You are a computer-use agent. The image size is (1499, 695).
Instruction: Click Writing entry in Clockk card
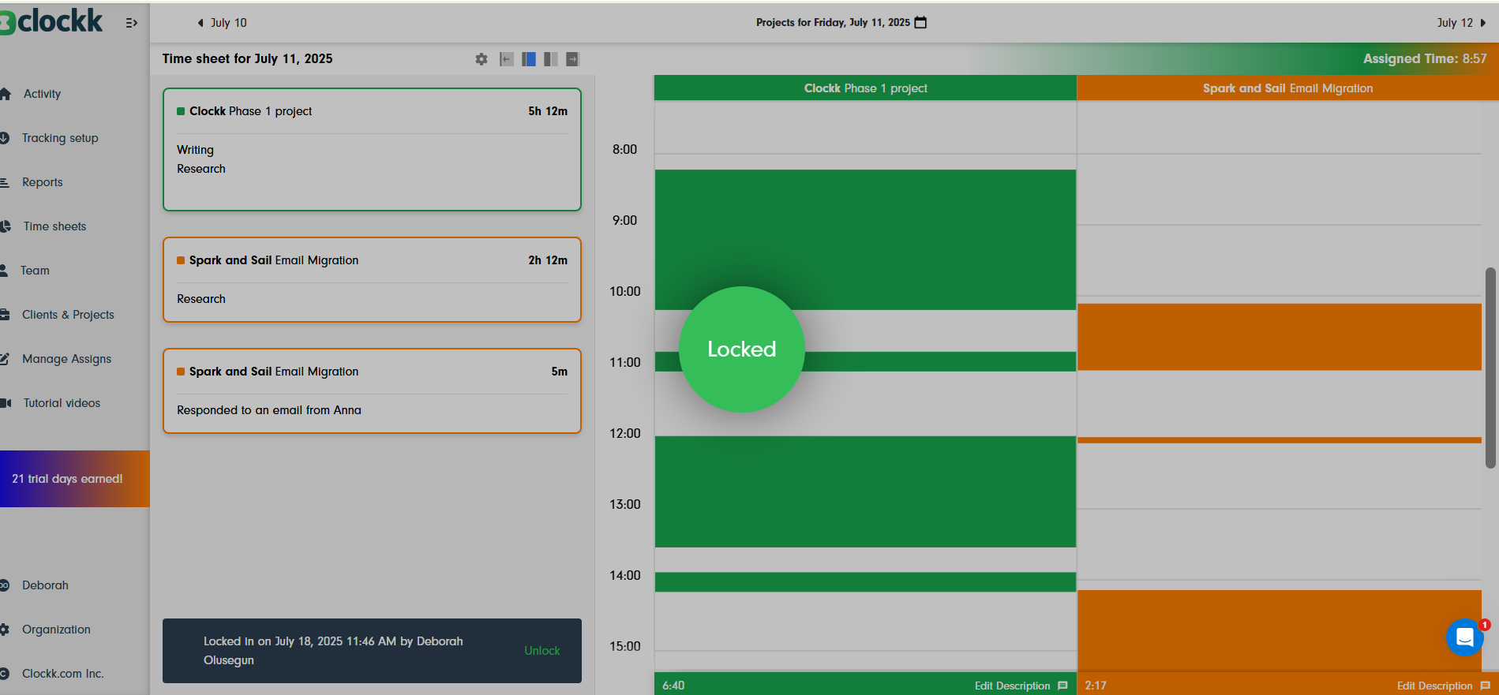195,150
